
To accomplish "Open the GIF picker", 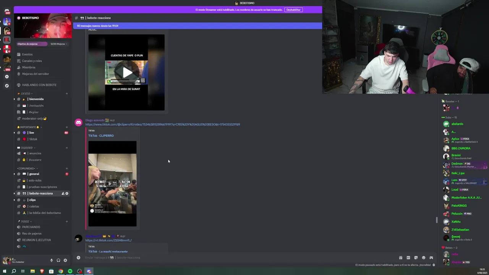I will point(408,257).
